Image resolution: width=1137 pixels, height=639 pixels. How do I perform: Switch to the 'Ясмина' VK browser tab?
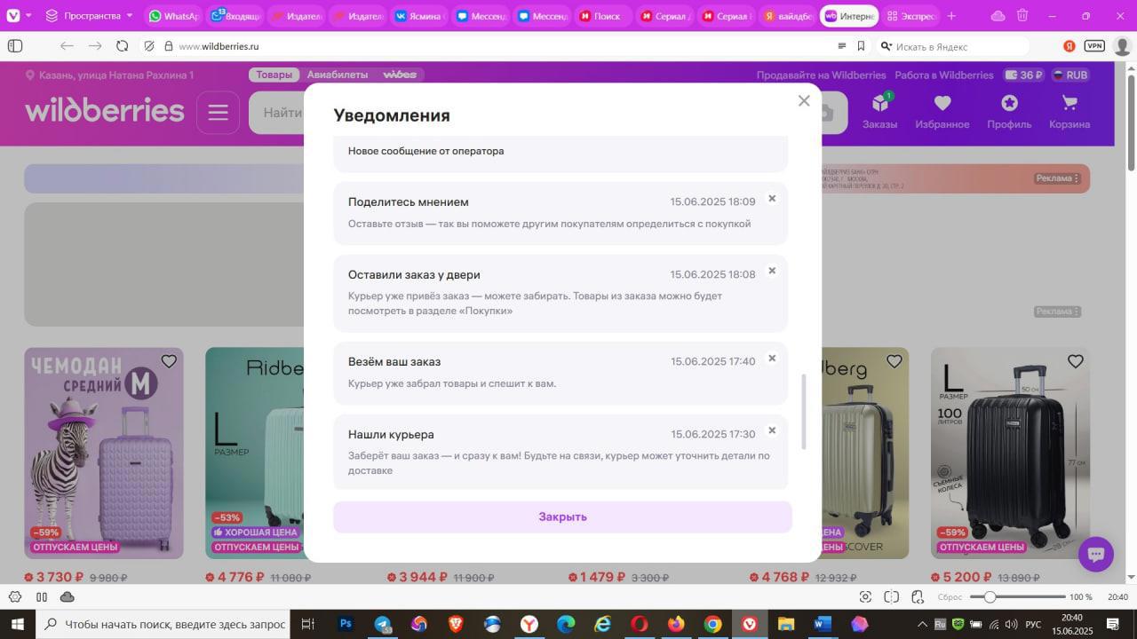(x=418, y=16)
